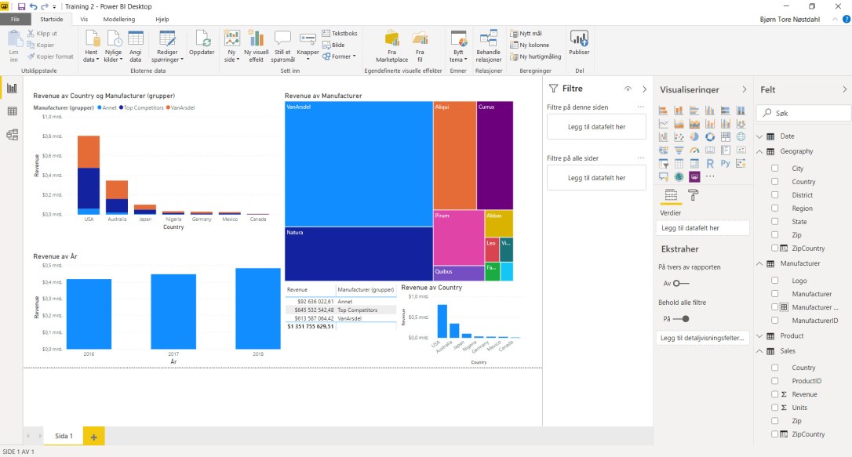The height and width of the screenshot is (457, 852).
Task: Open the Hjelp ribbon tab
Action: (162, 19)
